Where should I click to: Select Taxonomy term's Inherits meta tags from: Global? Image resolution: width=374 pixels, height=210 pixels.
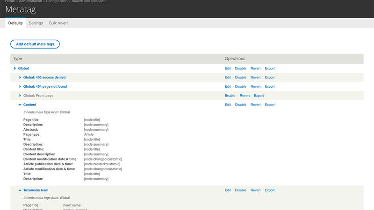coord(46,198)
